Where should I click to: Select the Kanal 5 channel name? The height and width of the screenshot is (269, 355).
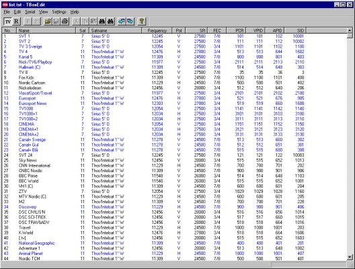pyautogui.click(x=26, y=57)
